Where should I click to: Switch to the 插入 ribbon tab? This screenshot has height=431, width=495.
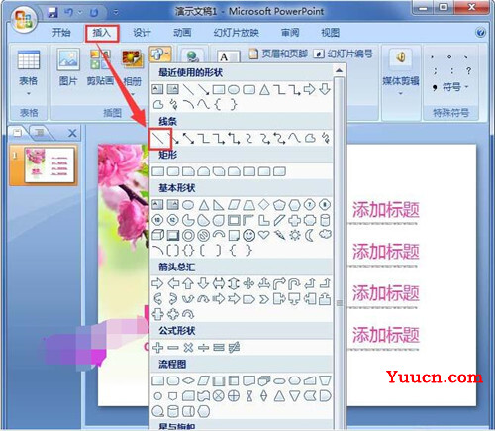[x=102, y=33]
